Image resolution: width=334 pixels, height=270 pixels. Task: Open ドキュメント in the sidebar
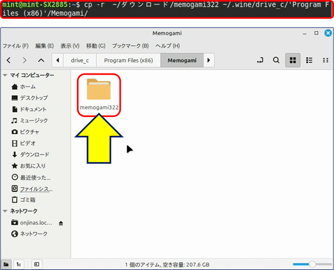point(29,109)
